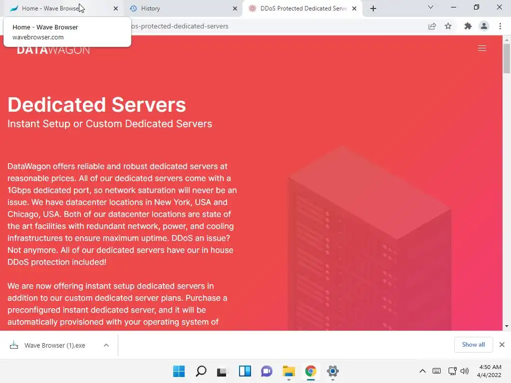Open Teams Chat on the taskbar

[266, 371]
